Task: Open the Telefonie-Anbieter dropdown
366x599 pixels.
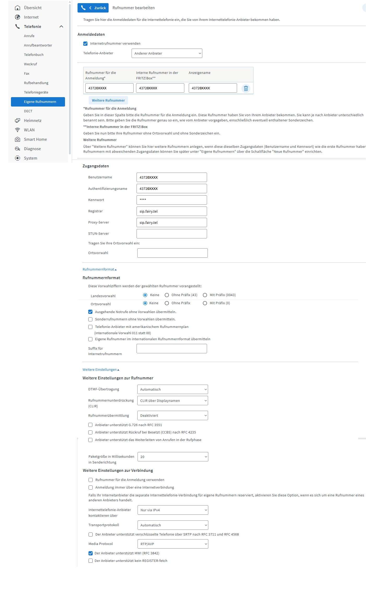Action: (x=167, y=53)
